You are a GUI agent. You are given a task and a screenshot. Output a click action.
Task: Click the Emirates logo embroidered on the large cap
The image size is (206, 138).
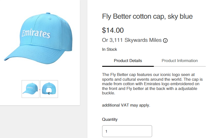tap(36, 34)
